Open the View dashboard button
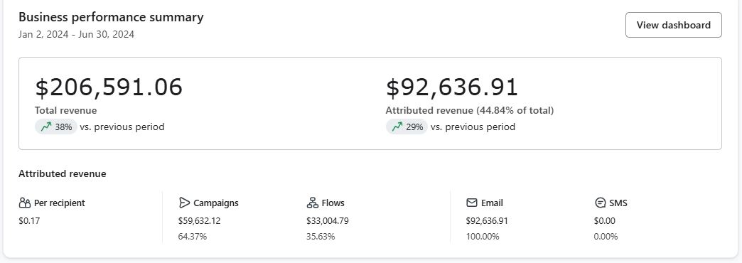 [x=673, y=25]
